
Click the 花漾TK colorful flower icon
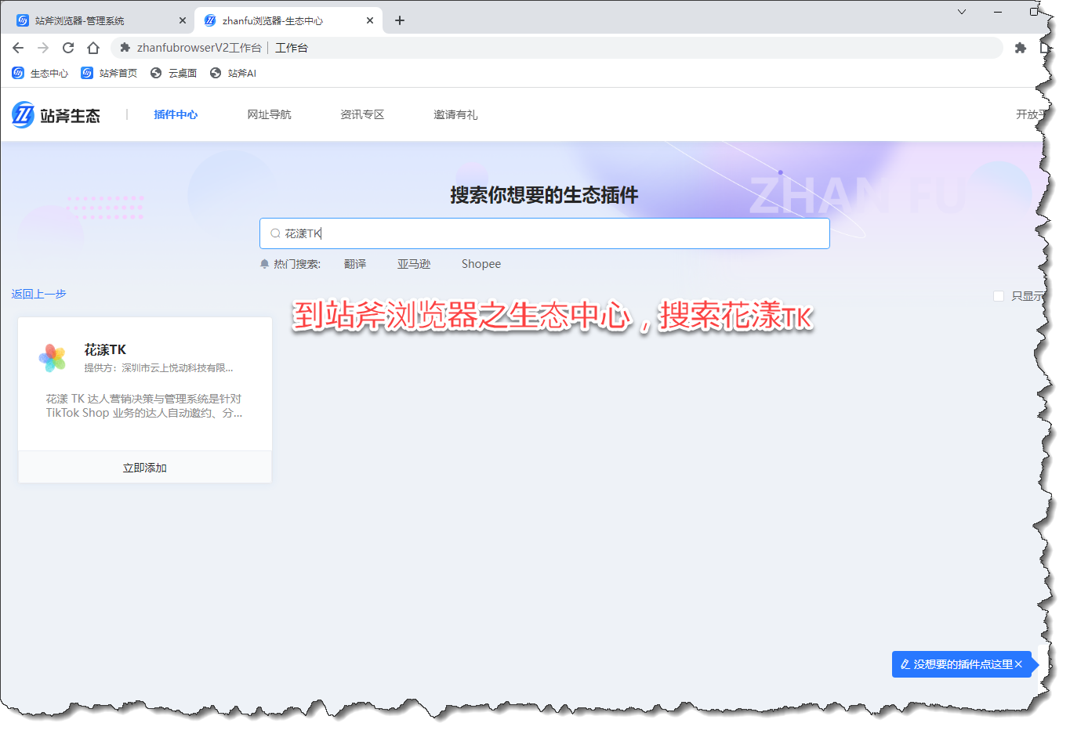pyautogui.click(x=53, y=358)
